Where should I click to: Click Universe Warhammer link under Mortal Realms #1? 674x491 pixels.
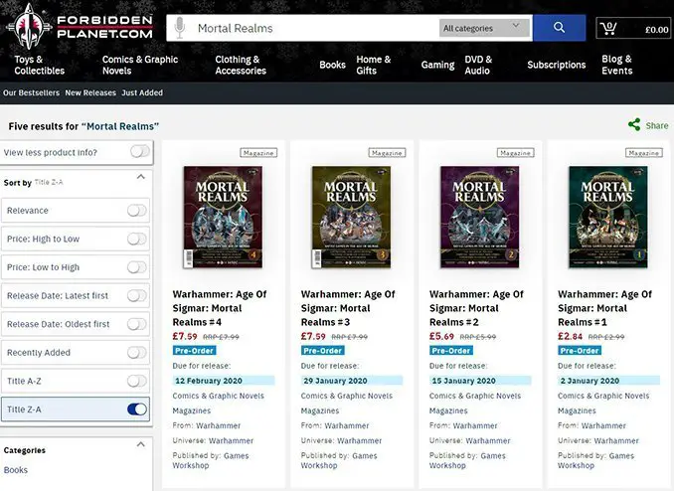click(616, 440)
